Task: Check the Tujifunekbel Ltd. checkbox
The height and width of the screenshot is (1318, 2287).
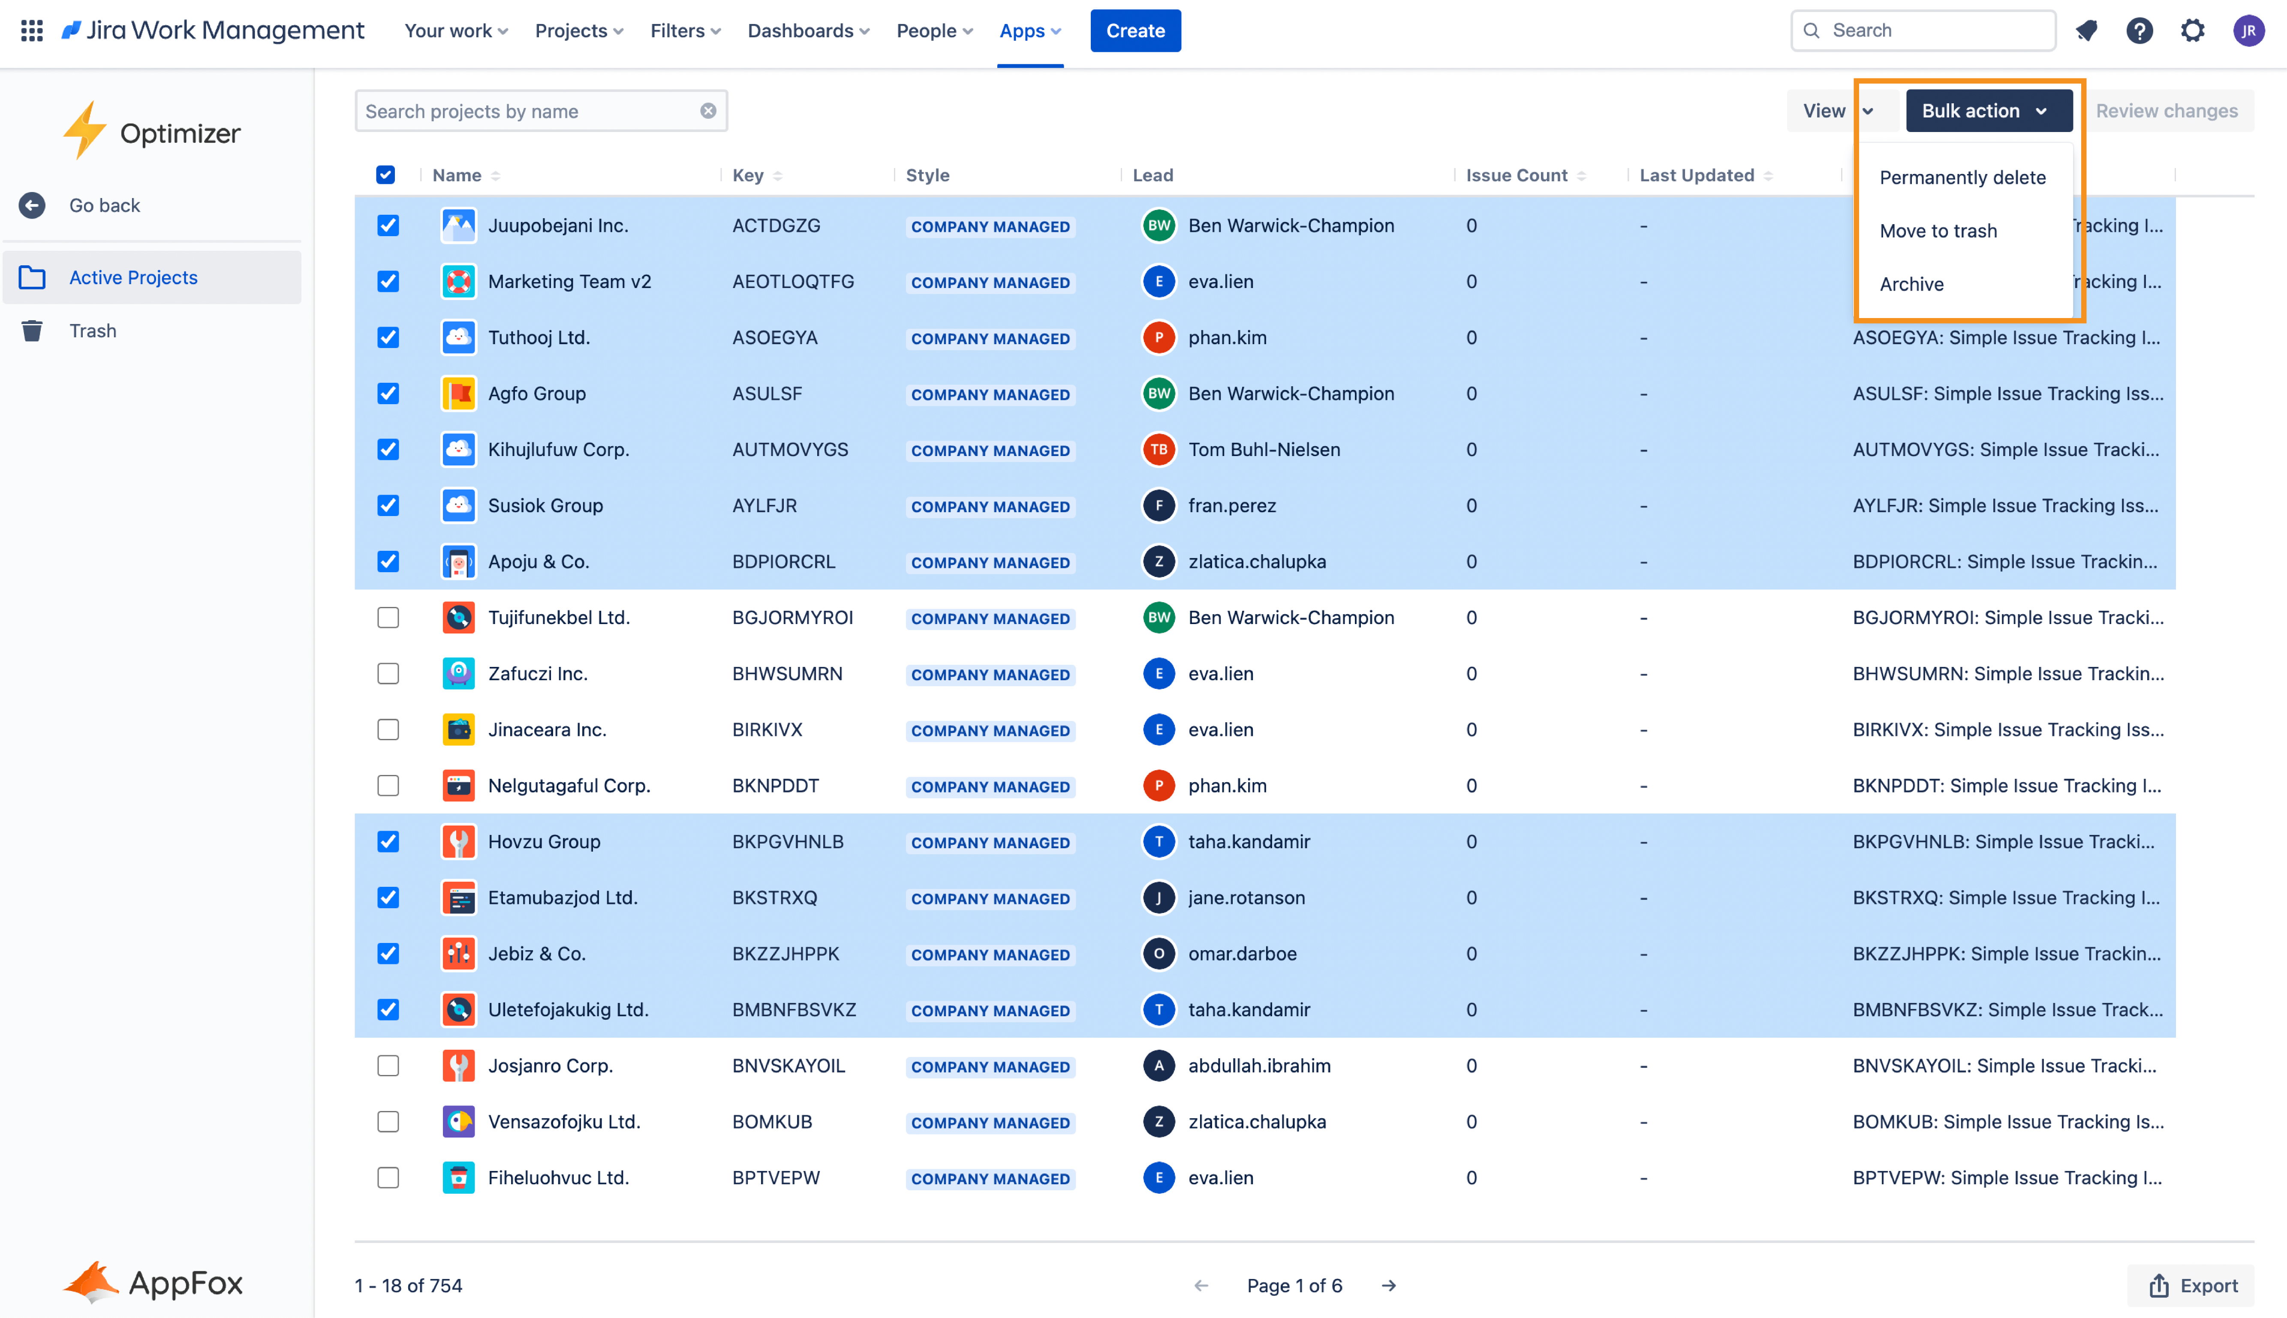Action: [388, 617]
